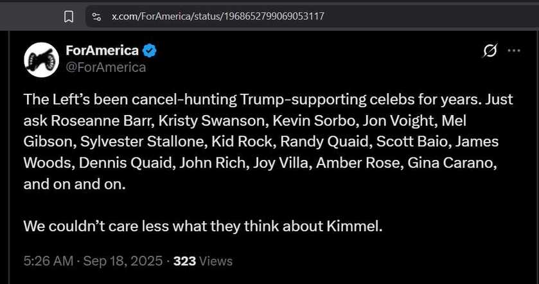The image size is (539, 284).
Task: Open site settings icon in address bar
Action: pyautogui.click(x=96, y=16)
